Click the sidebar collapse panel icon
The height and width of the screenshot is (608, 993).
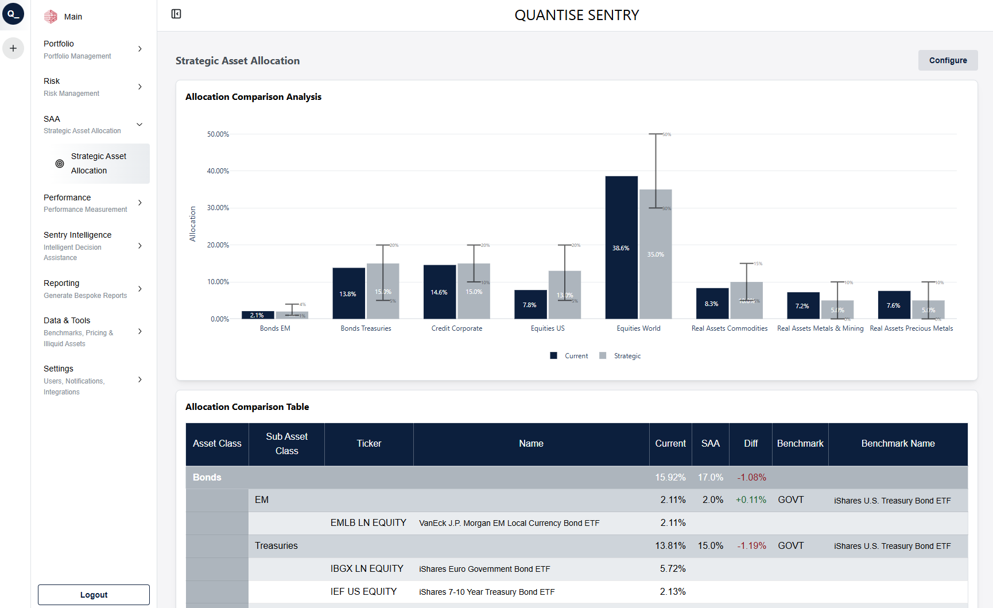pyautogui.click(x=176, y=13)
